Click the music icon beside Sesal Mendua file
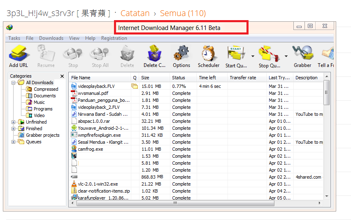This screenshot has width=351, height=223. pos(74,142)
